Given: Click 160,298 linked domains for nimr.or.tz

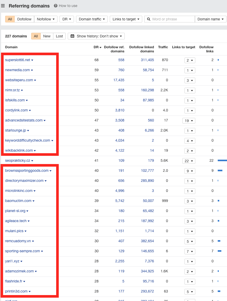Looking at the screenshot, I should click(x=147, y=90).
